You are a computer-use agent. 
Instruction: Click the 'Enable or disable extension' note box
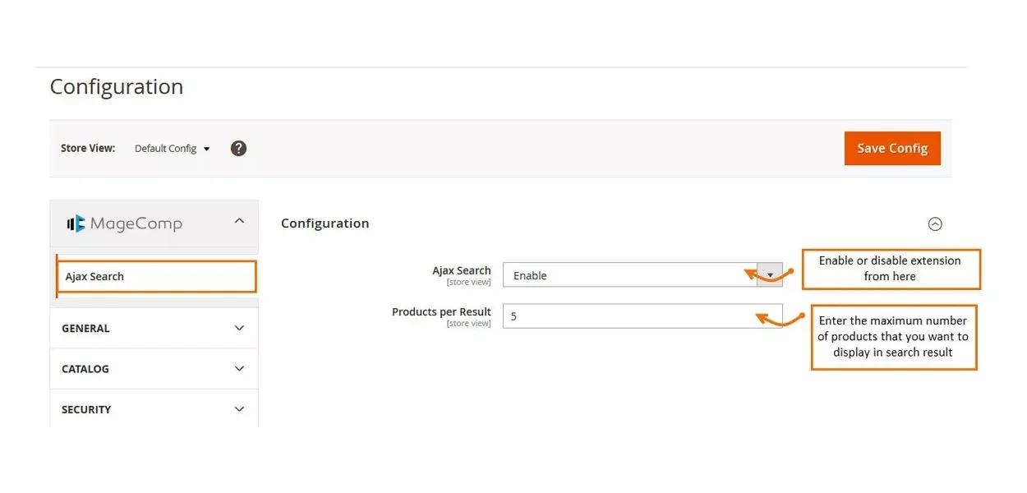pos(891,269)
